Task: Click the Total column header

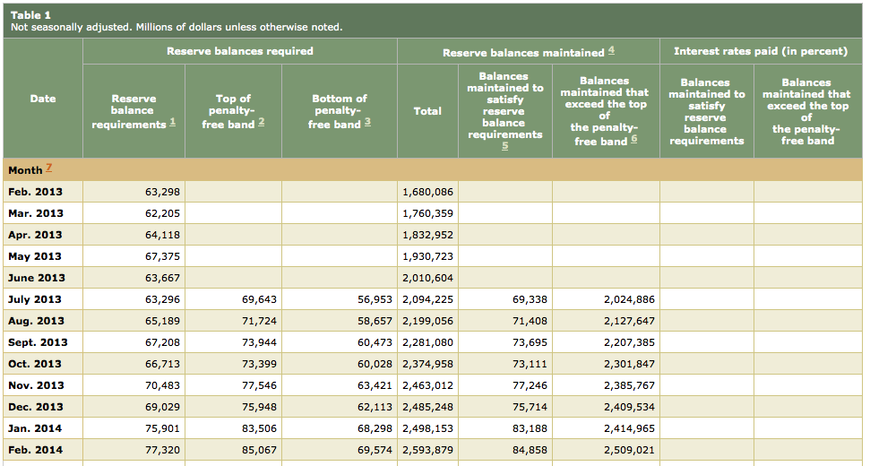Action: [x=427, y=111]
